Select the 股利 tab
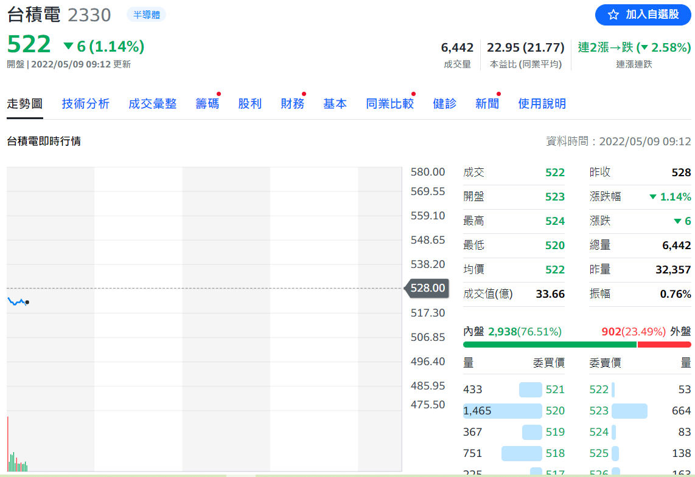Viewport: 695px width, 477px height. click(250, 104)
